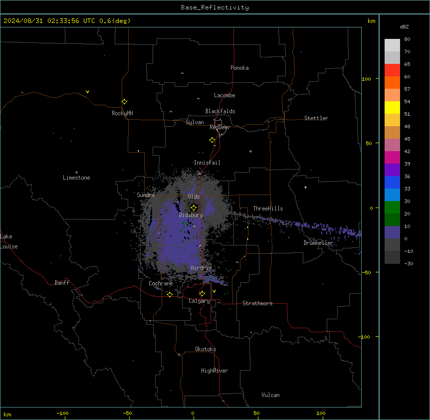Click the white caret marker southwest of Ponoka

point(183,73)
